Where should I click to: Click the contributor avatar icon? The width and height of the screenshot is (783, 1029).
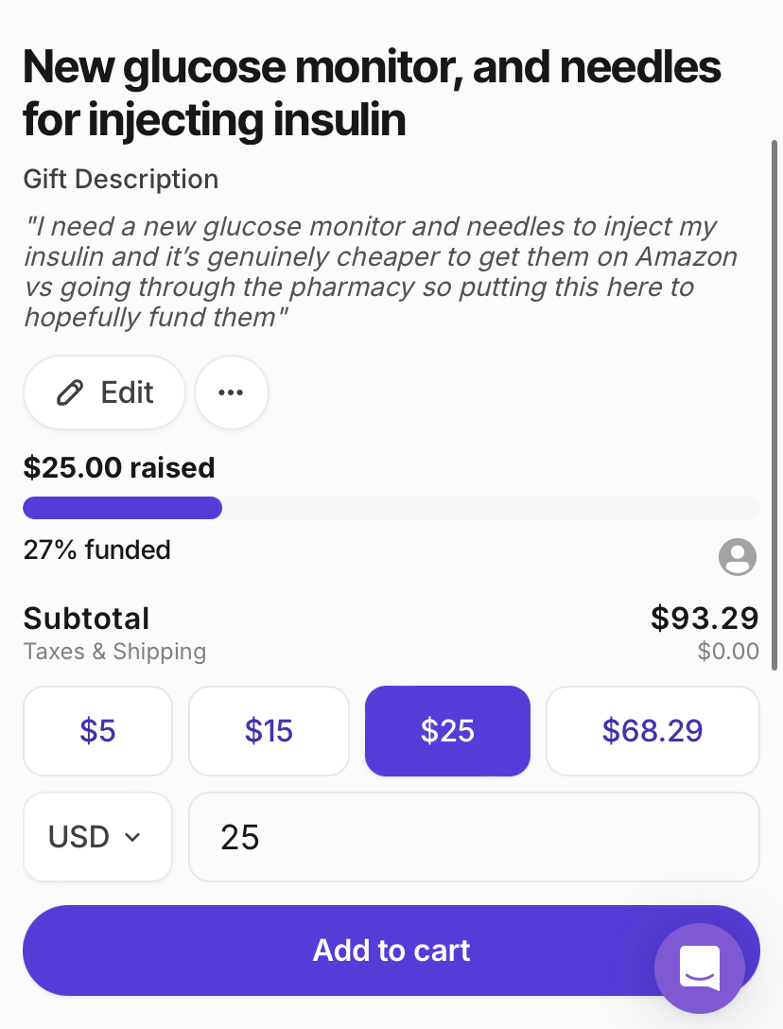tap(738, 557)
